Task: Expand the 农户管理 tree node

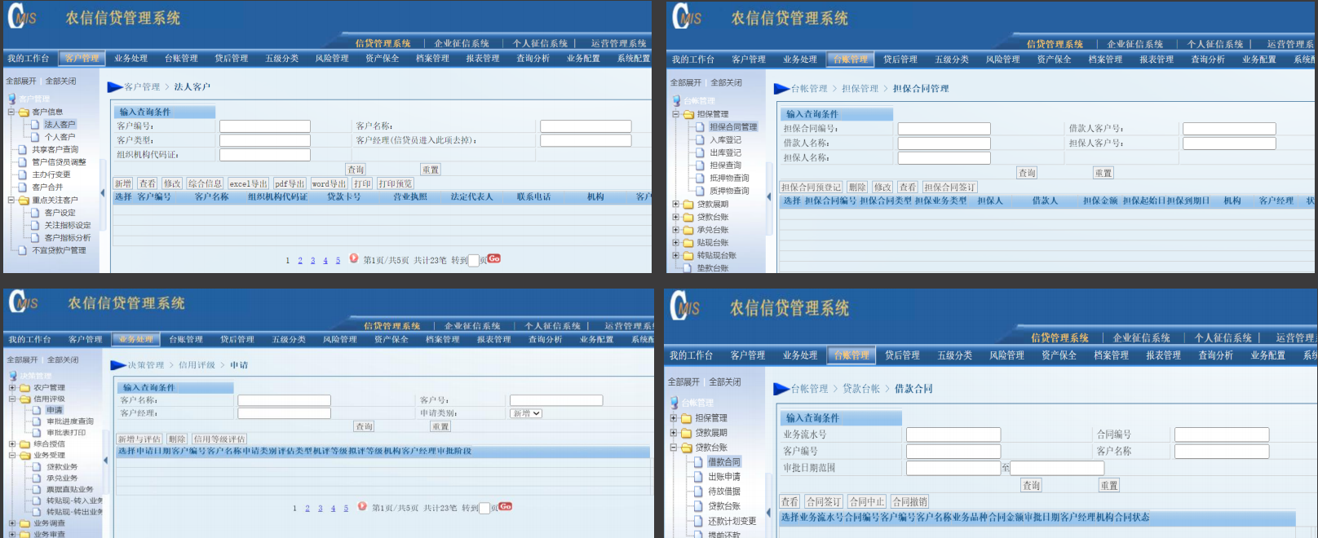Action: [12, 388]
